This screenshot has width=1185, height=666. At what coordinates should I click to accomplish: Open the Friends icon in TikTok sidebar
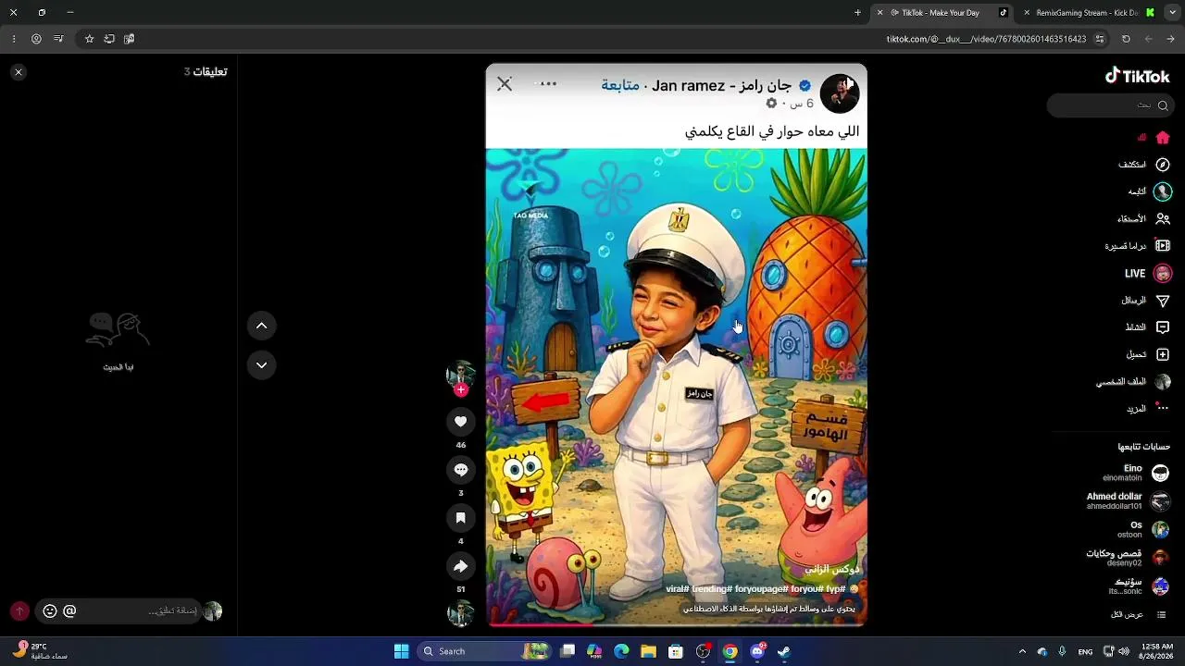[1163, 219]
